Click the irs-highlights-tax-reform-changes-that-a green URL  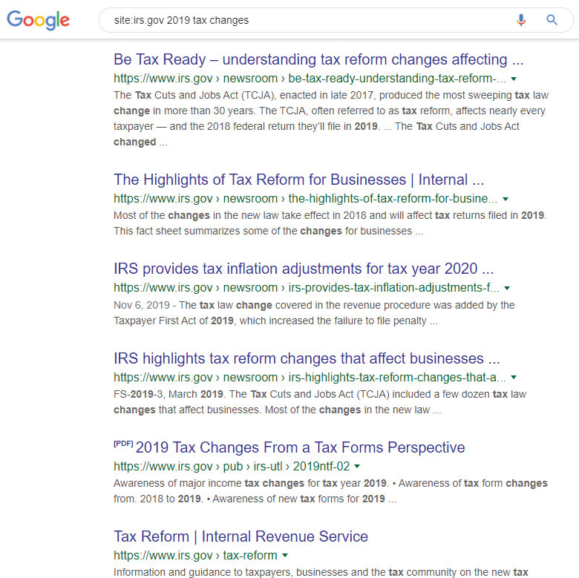(x=310, y=377)
